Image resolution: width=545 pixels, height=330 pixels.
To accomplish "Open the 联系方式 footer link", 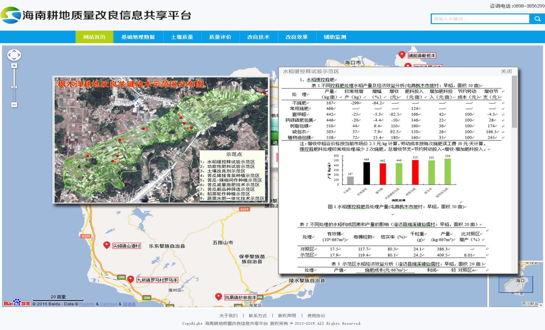I will (x=258, y=316).
